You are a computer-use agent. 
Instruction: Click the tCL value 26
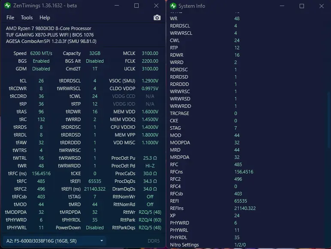pyautogui.click(x=41, y=81)
